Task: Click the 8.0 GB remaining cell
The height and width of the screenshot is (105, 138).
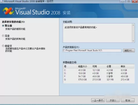Action: 124,70
